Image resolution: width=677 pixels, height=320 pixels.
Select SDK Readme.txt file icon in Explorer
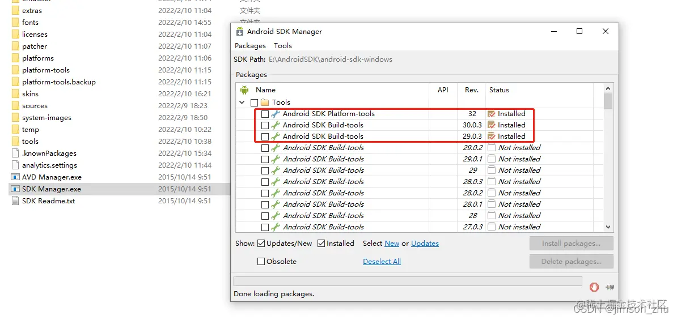[15, 201]
